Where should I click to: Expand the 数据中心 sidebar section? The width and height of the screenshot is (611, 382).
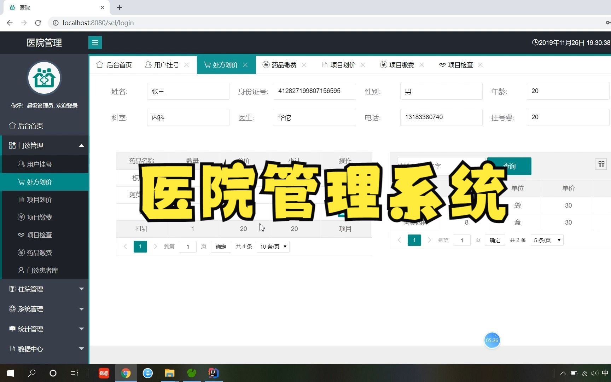pyautogui.click(x=44, y=349)
